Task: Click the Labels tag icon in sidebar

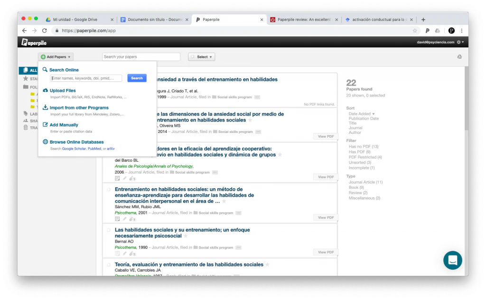Action: [26, 114]
